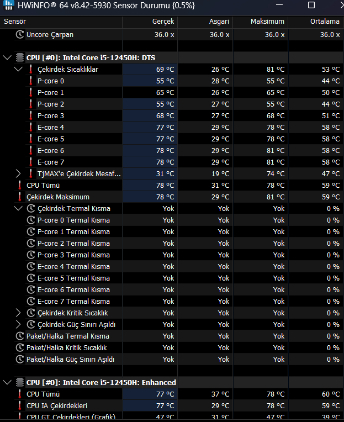
Task: Expand Çekirdek Kritik Sıcaklık row
Action: 18,313
